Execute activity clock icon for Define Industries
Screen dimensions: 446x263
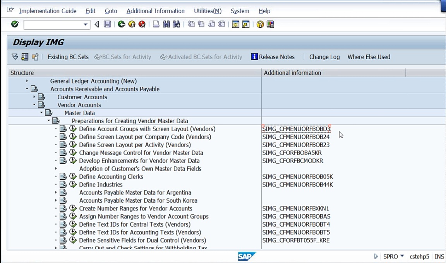73,185
